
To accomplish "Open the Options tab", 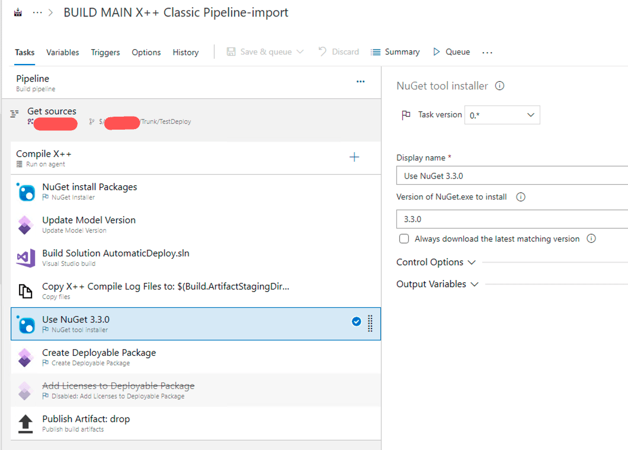I will [146, 53].
